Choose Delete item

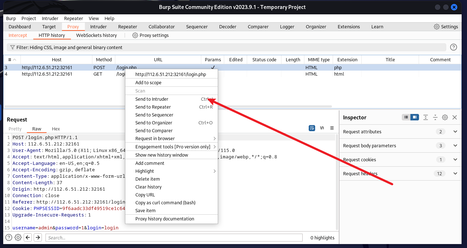coord(172,179)
